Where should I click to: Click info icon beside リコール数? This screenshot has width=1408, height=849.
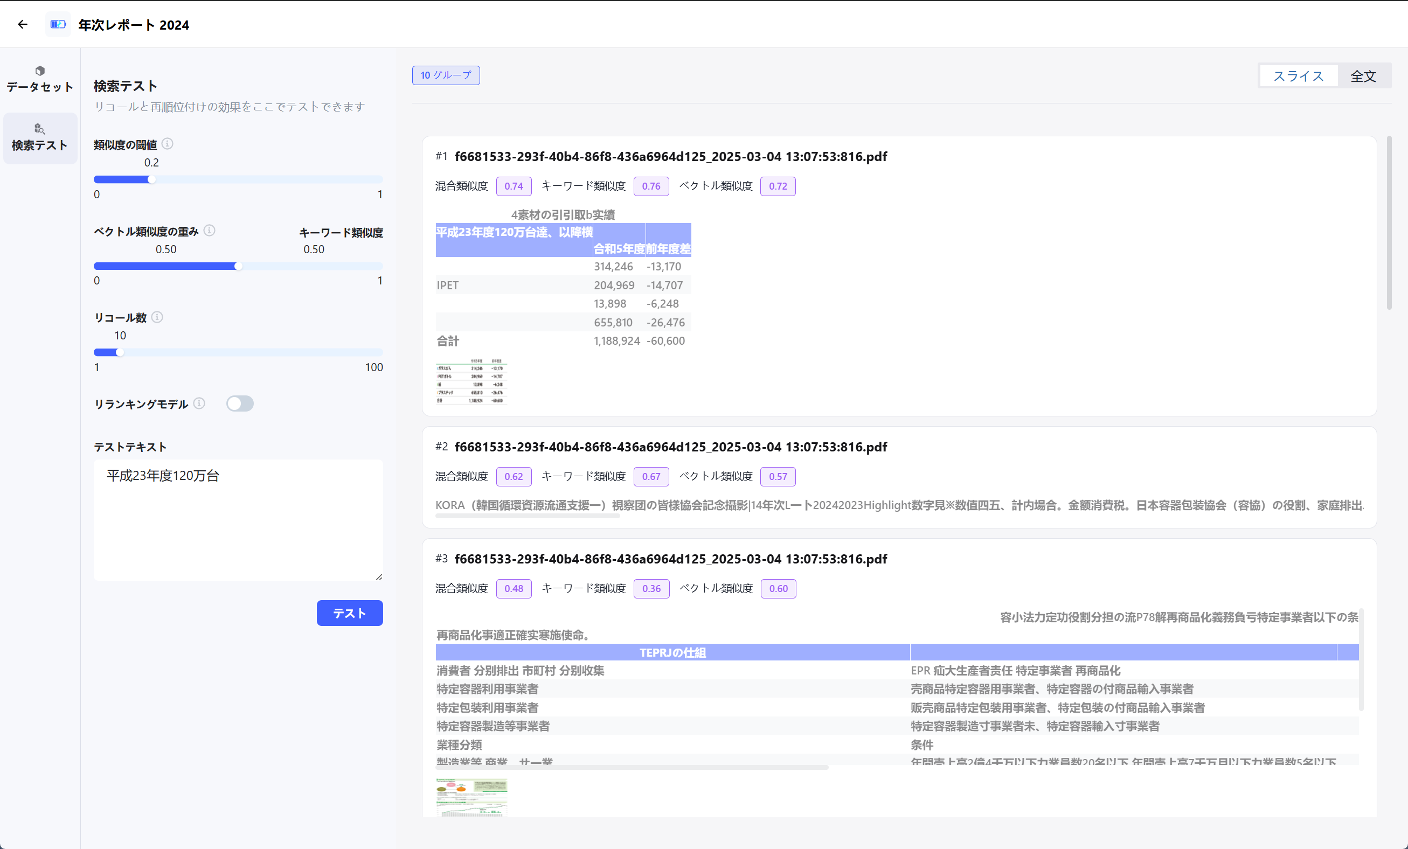pyautogui.click(x=157, y=317)
